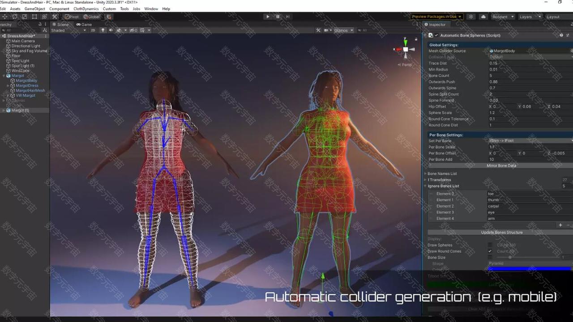Select the Rect transform tool

34,17
